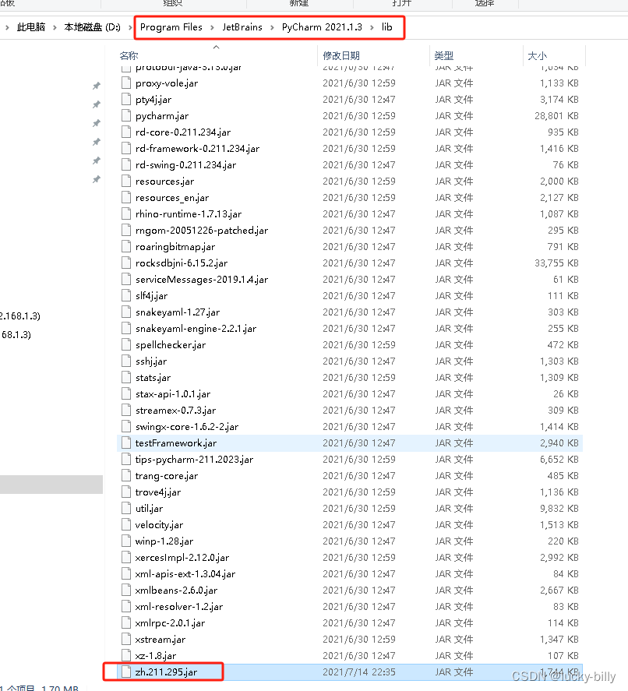Click the file icon beside stats.jar

[126, 377]
